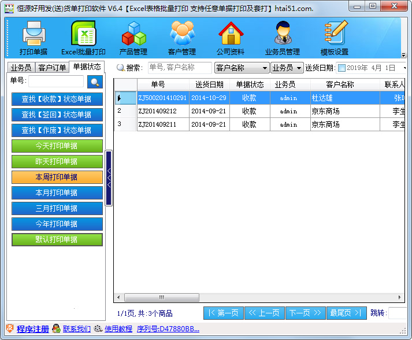Sort by 单据状态 column header
Image resolution: width=412 pixels, height=340 pixels.
tap(250, 84)
